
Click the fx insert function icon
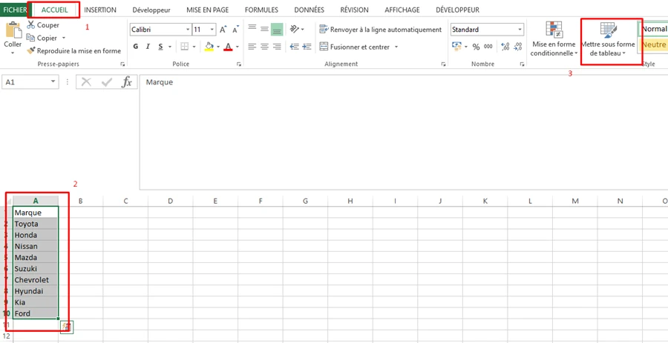pyautogui.click(x=127, y=82)
